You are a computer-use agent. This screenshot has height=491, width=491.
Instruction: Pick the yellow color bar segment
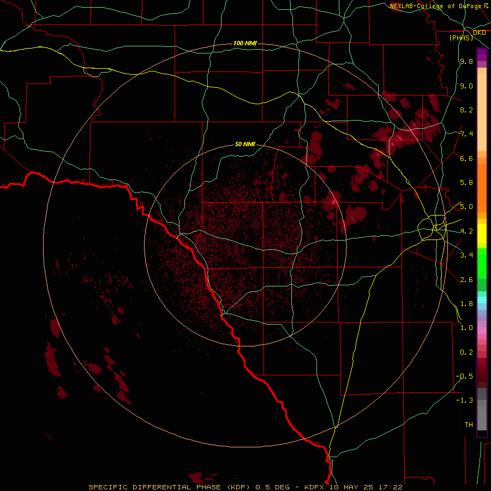[x=482, y=233]
